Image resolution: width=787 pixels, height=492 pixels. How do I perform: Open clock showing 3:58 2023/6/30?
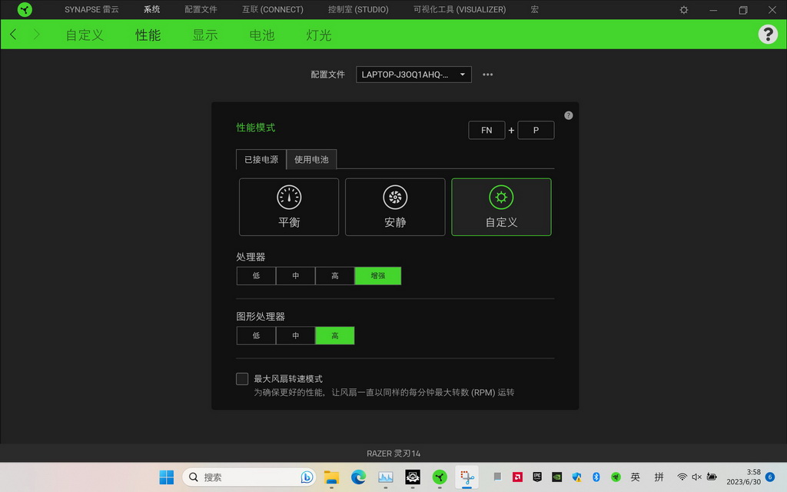(x=743, y=477)
